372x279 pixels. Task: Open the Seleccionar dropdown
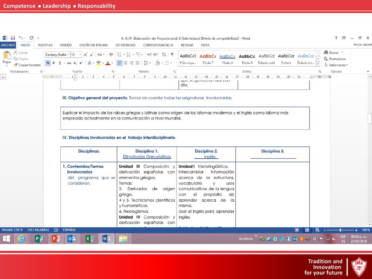point(336,65)
